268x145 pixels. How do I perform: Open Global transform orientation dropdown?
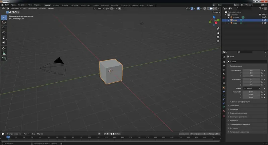99,8
